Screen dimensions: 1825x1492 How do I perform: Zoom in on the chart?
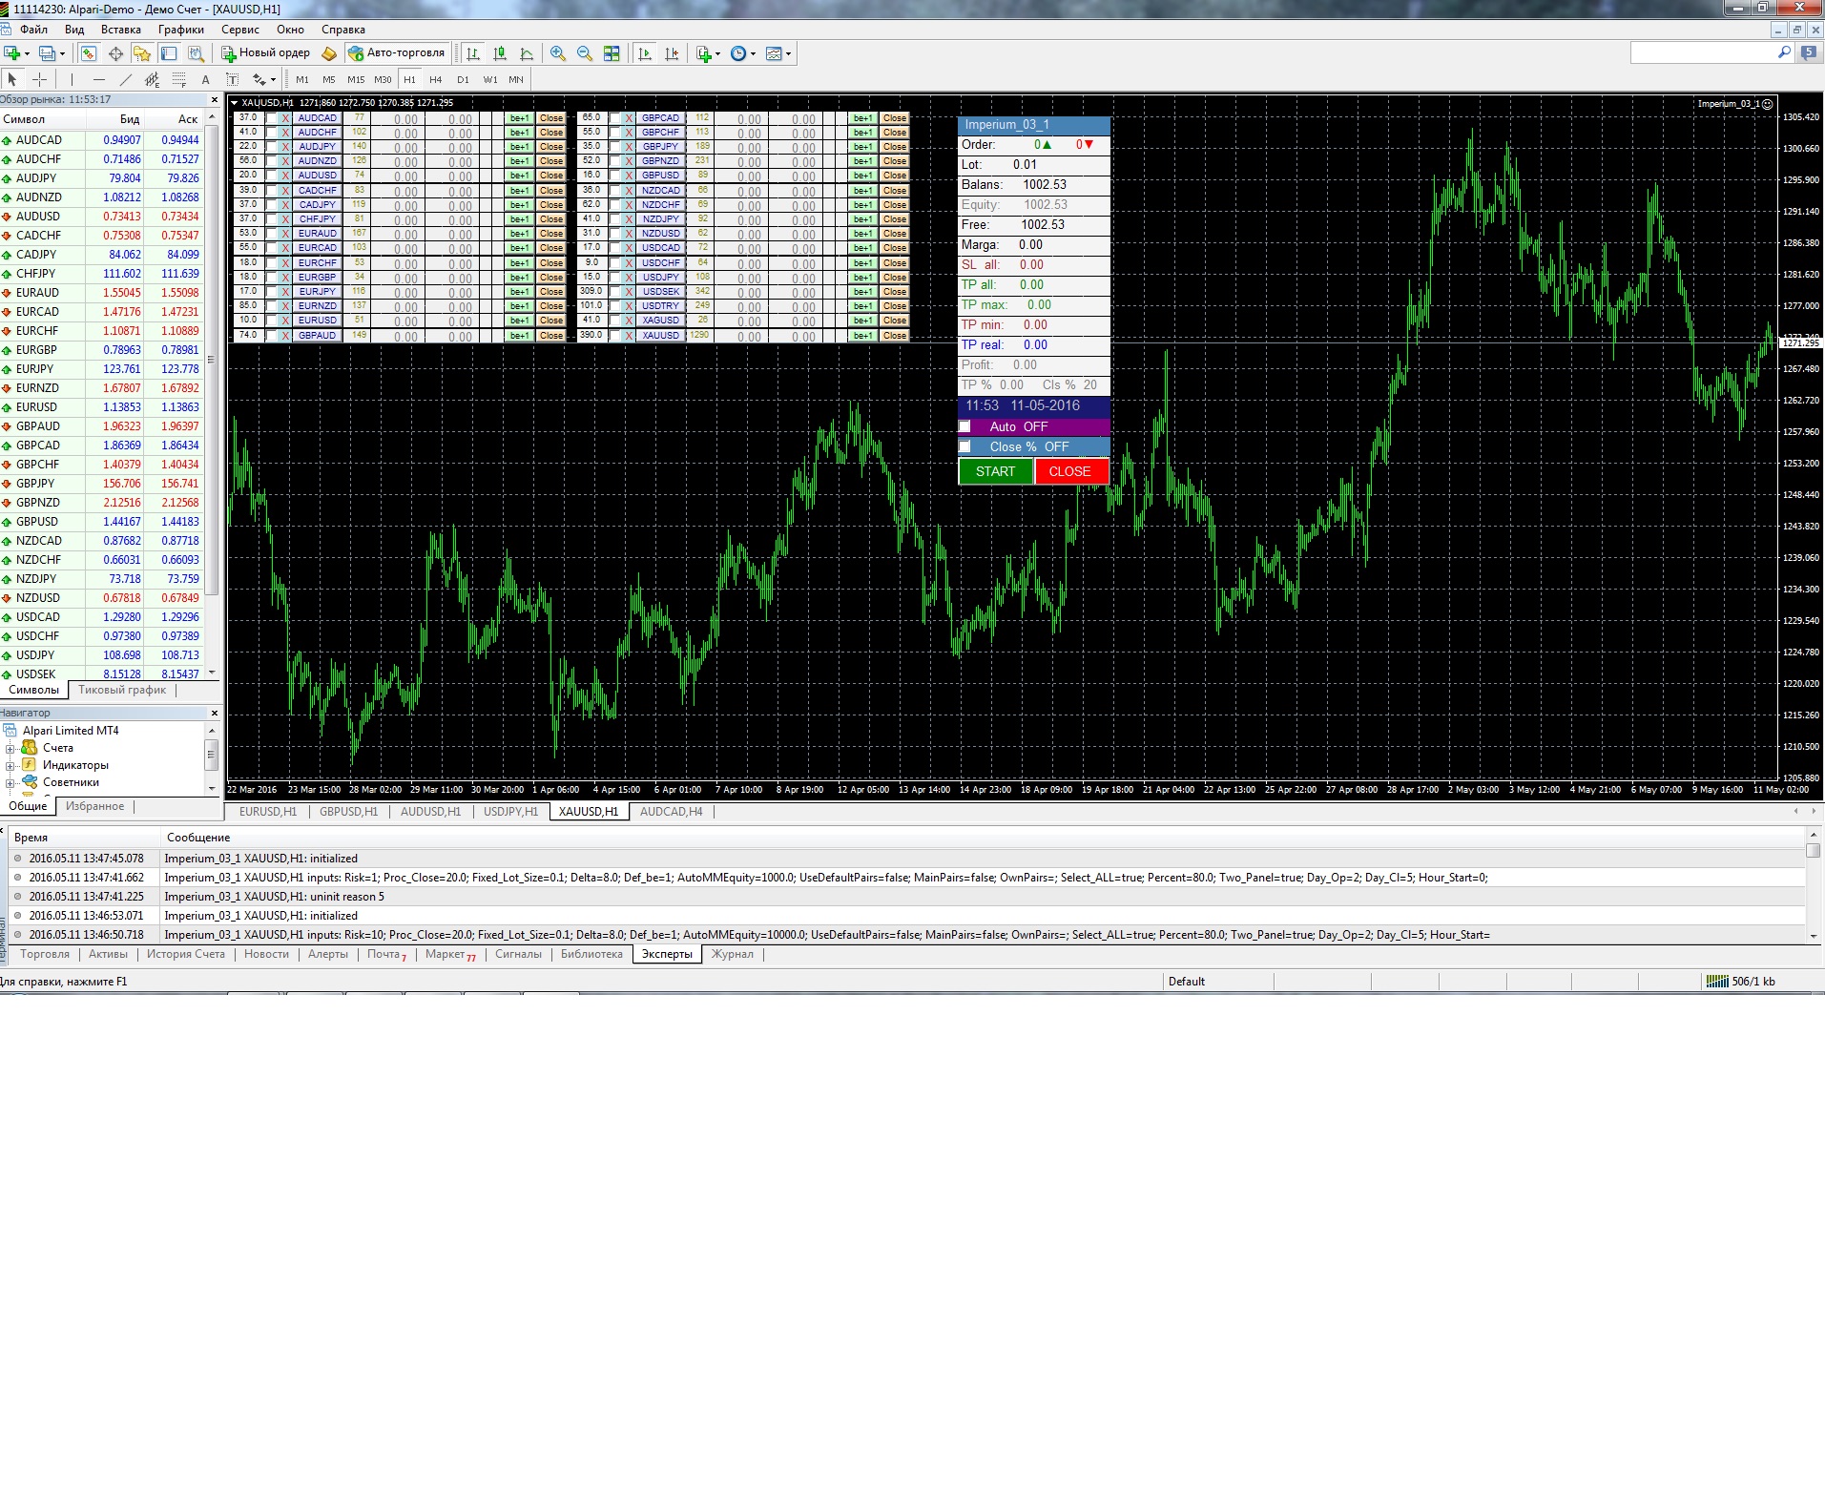click(x=558, y=53)
